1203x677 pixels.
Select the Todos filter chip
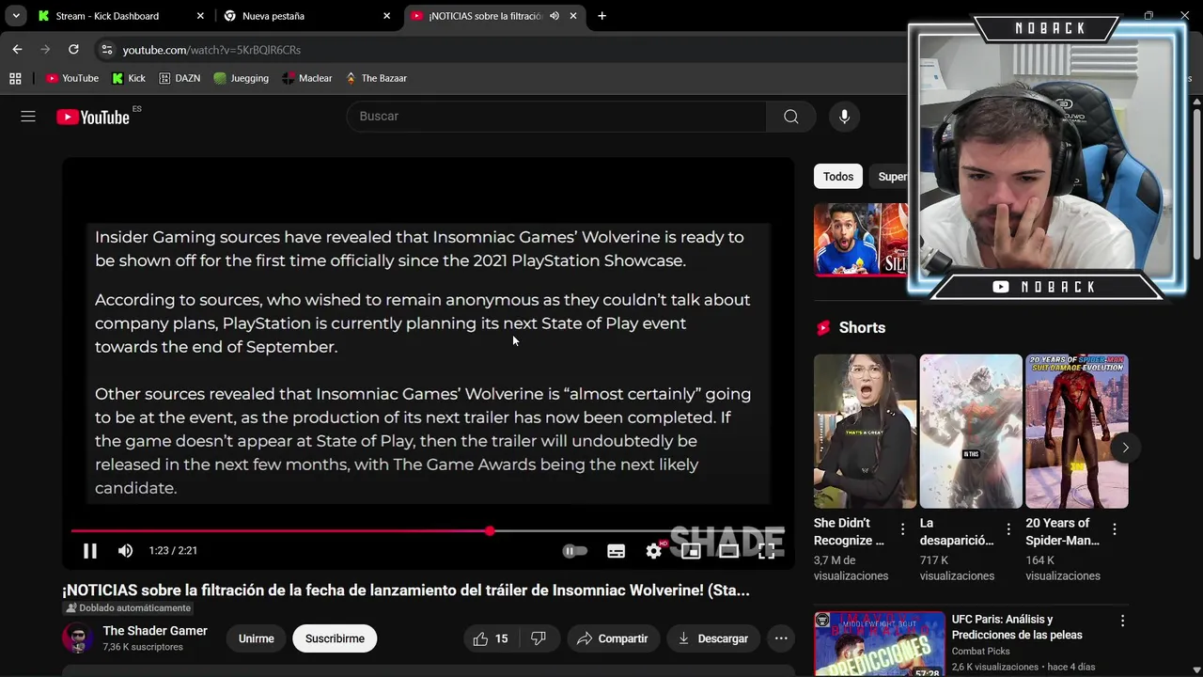pyautogui.click(x=838, y=177)
